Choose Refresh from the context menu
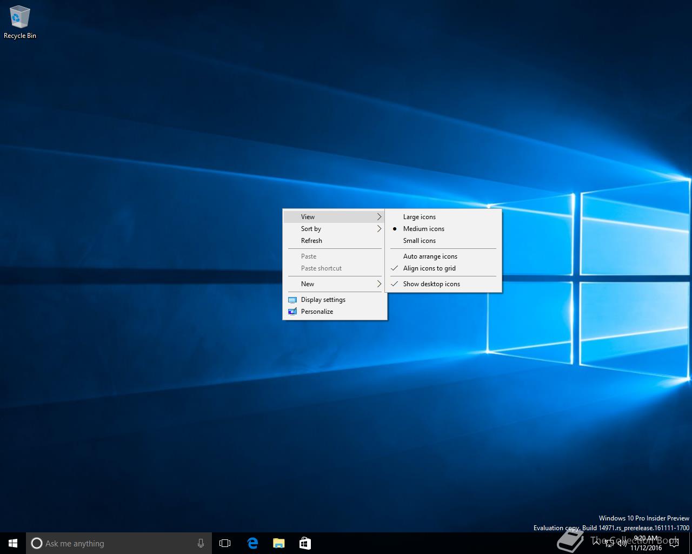The image size is (692, 554). tap(311, 241)
